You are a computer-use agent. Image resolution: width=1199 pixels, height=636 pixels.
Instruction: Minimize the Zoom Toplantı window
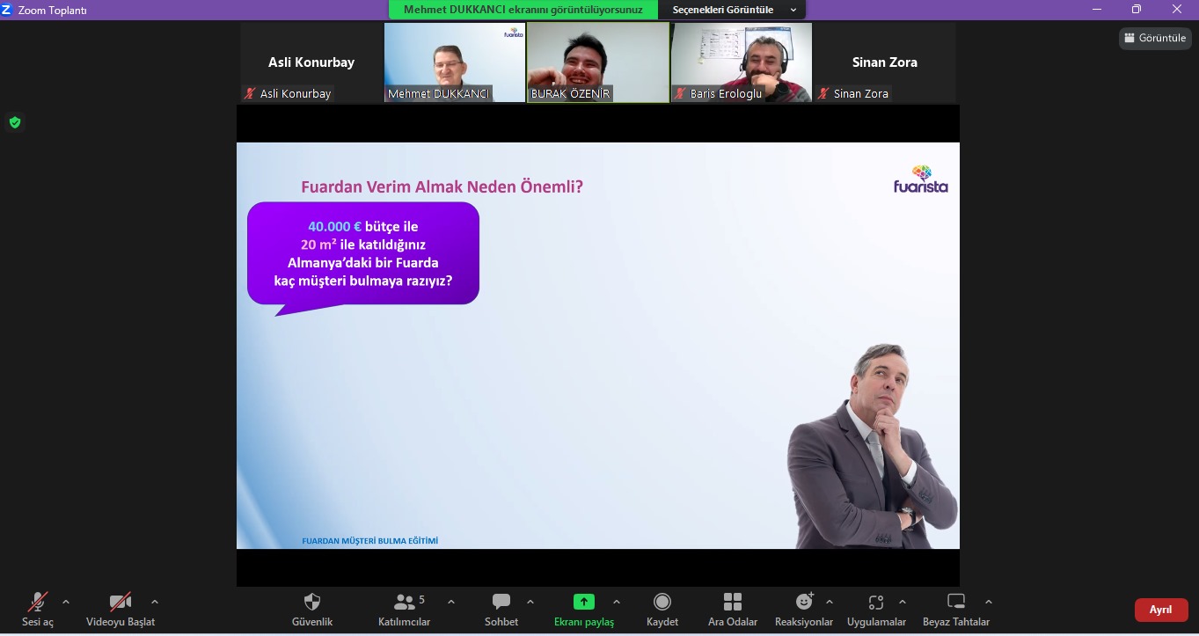tap(1095, 10)
